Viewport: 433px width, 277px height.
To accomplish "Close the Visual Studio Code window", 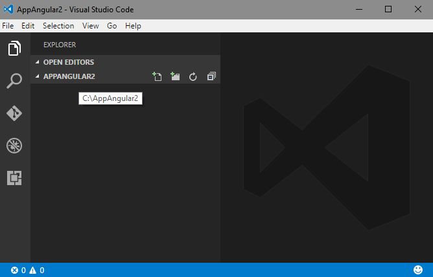I will point(418,9).
